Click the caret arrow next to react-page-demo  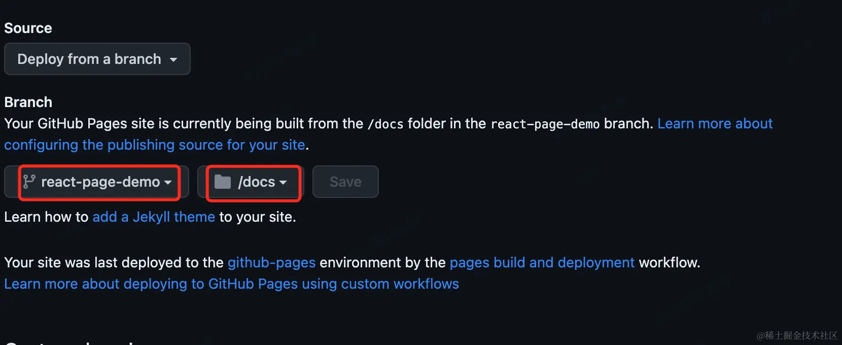coord(168,183)
